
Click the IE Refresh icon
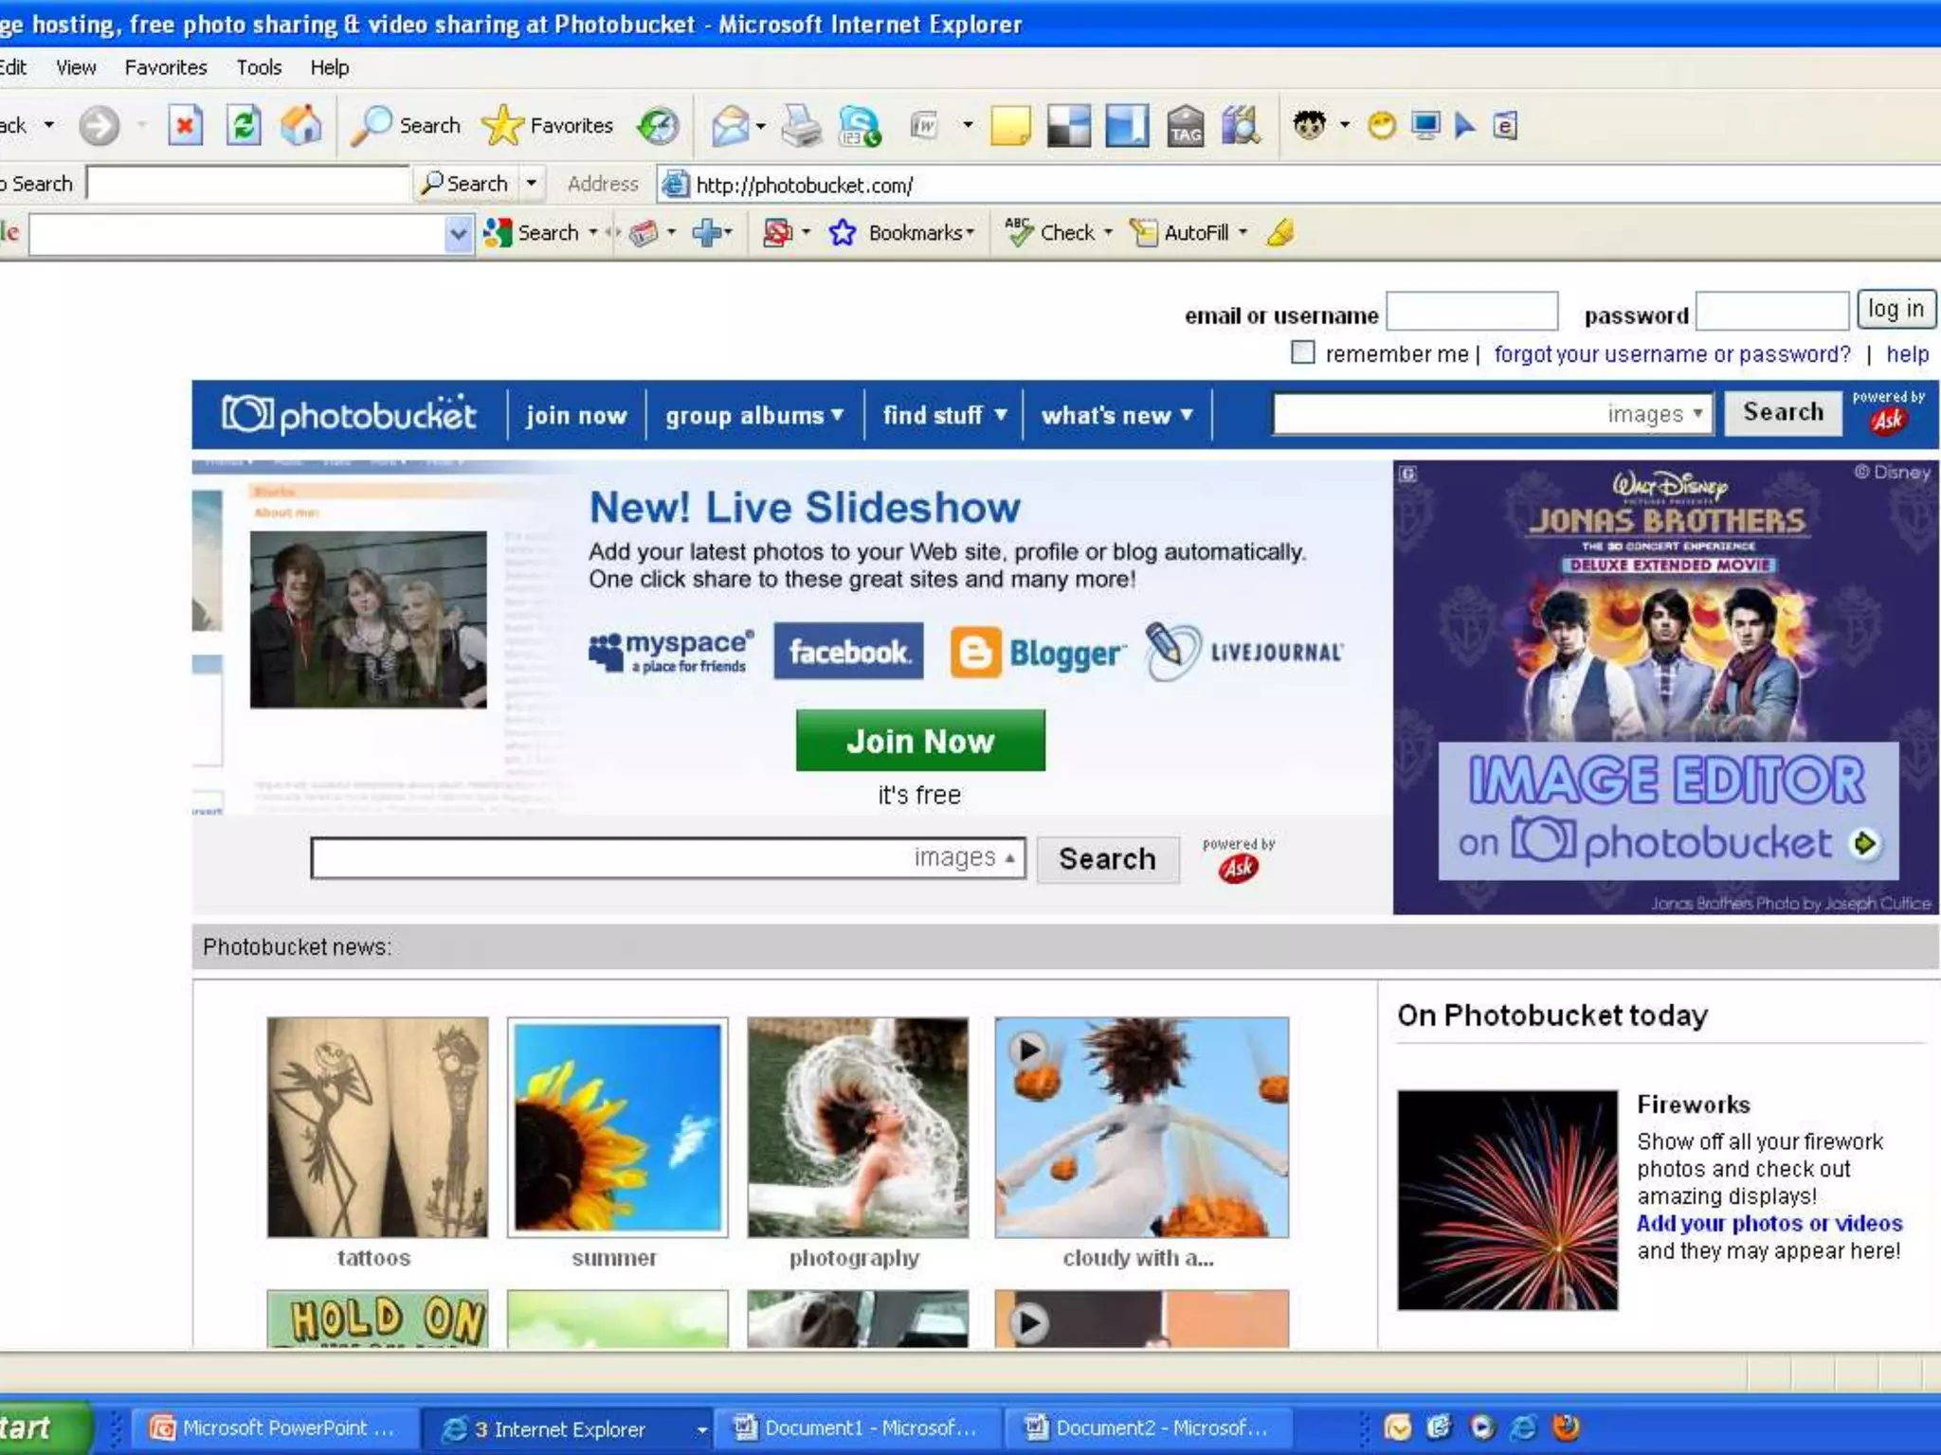[x=244, y=125]
